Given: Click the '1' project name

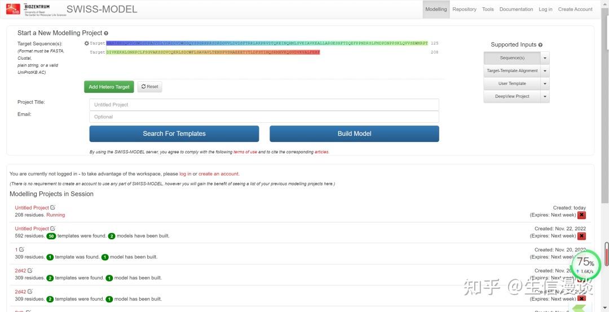Looking at the screenshot, I should pos(16,249).
